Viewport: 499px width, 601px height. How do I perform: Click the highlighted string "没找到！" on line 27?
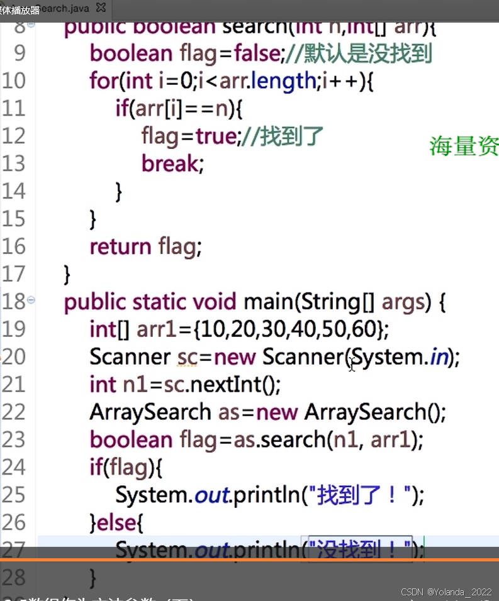coord(360,548)
